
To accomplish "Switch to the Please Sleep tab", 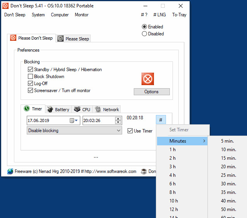I will 73,39.
